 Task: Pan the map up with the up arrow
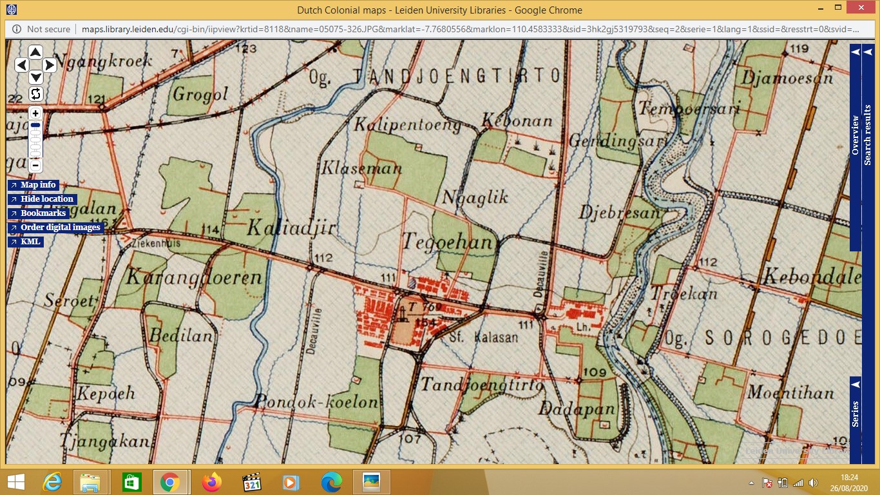point(35,52)
